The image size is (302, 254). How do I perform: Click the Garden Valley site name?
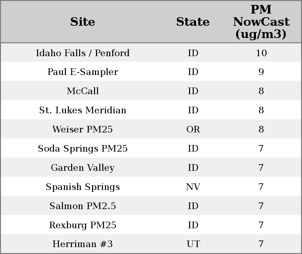click(82, 168)
